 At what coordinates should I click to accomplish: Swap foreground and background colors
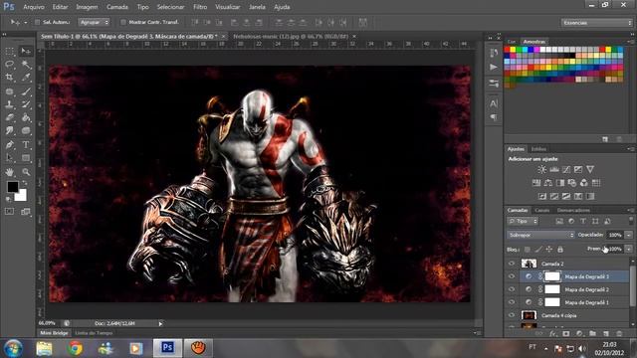25,183
